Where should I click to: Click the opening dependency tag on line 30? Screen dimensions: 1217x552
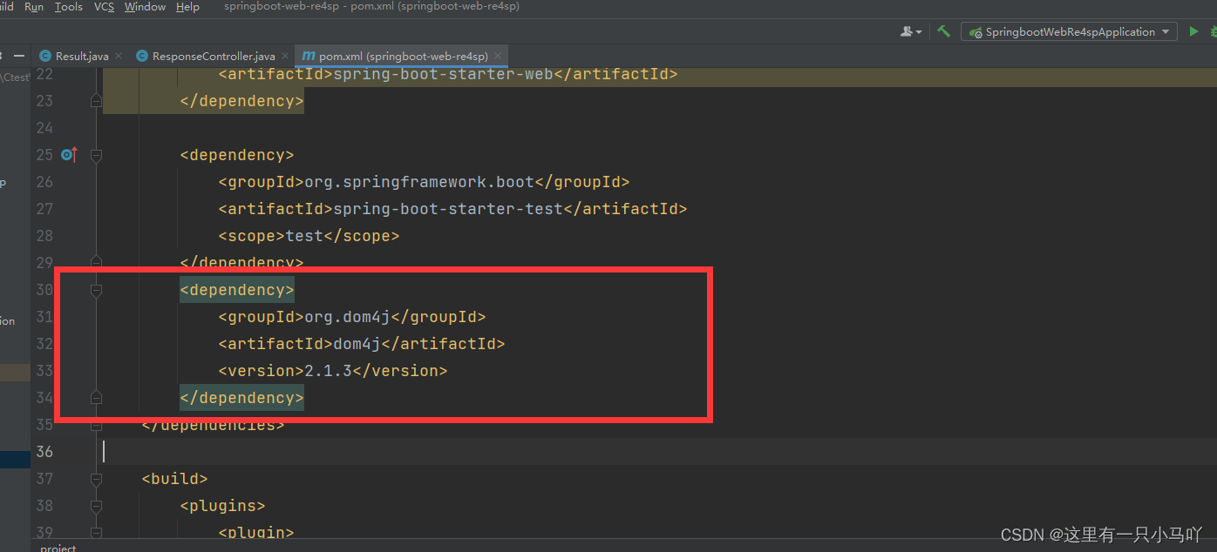pyautogui.click(x=237, y=289)
